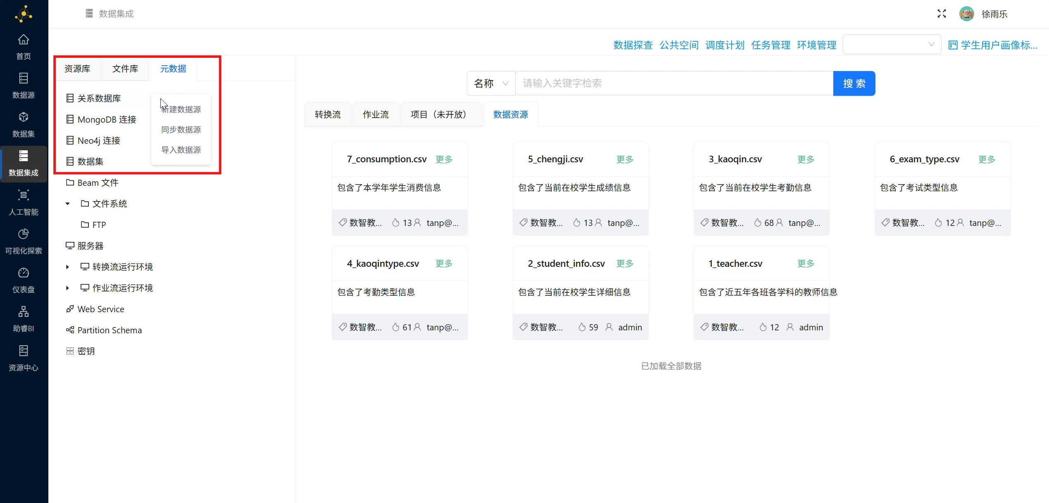Choose 新建数据源 in context menu

tap(181, 109)
